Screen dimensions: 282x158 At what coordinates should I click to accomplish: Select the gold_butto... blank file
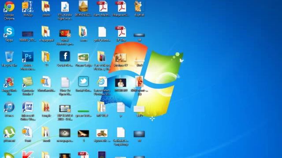pos(102,32)
